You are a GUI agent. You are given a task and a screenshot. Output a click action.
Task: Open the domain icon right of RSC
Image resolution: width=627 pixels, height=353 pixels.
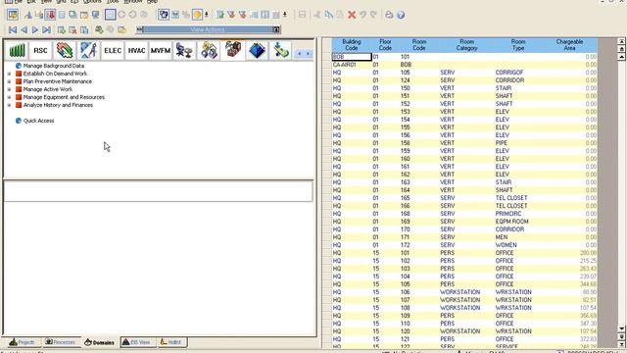(x=65, y=50)
